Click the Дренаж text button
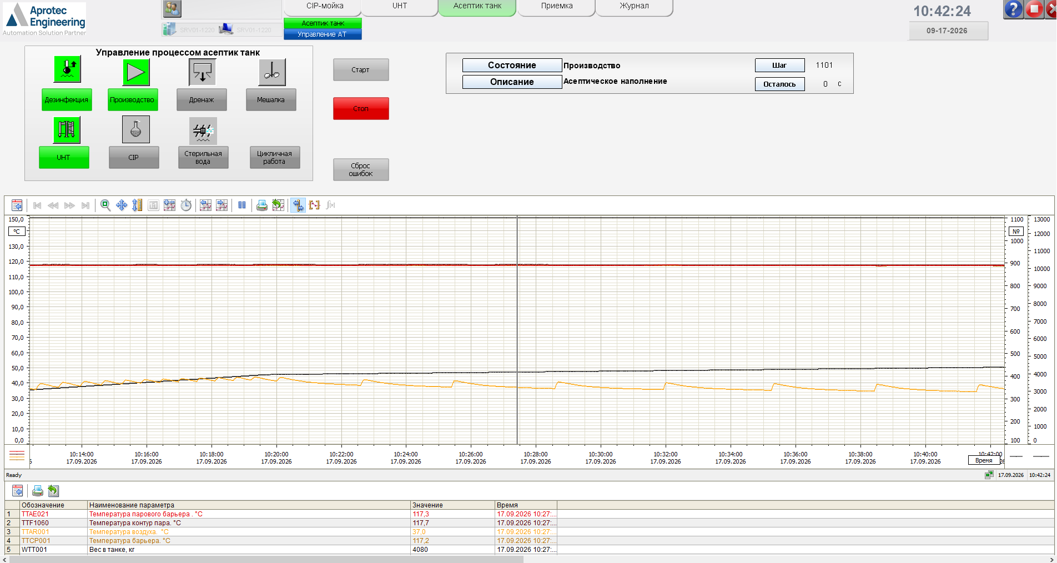This screenshot has height=563, width=1057. (x=202, y=100)
